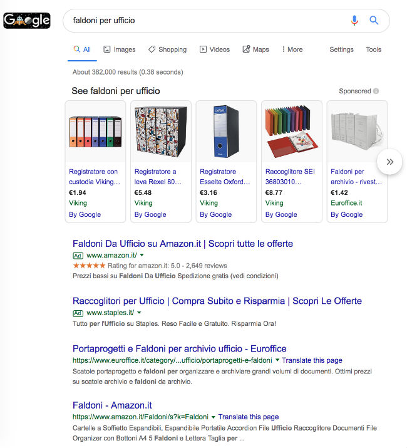Open the Shopping tab
Viewport: 407px width, 448px height.
[x=167, y=49]
